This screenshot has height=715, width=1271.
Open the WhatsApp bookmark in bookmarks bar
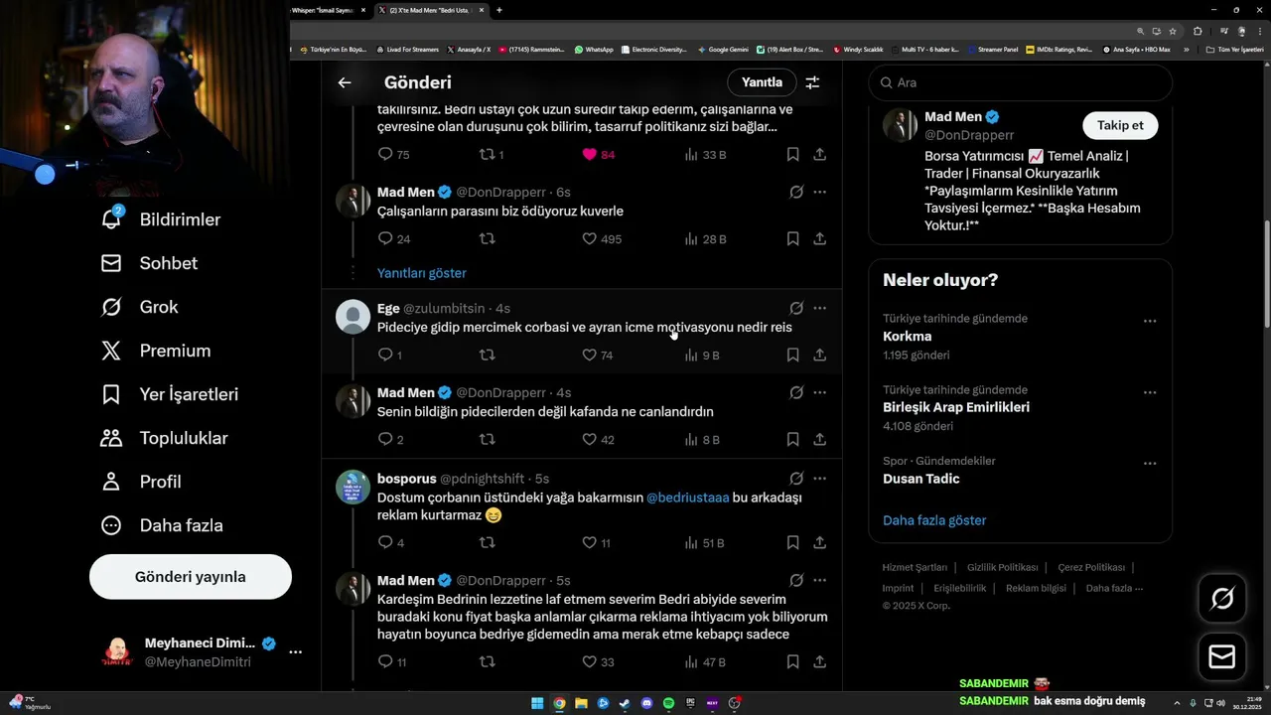(x=594, y=49)
